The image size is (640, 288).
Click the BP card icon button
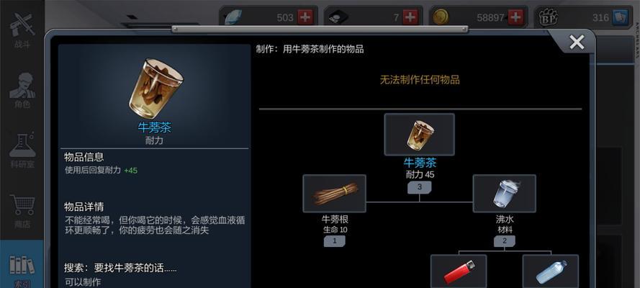(621, 17)
